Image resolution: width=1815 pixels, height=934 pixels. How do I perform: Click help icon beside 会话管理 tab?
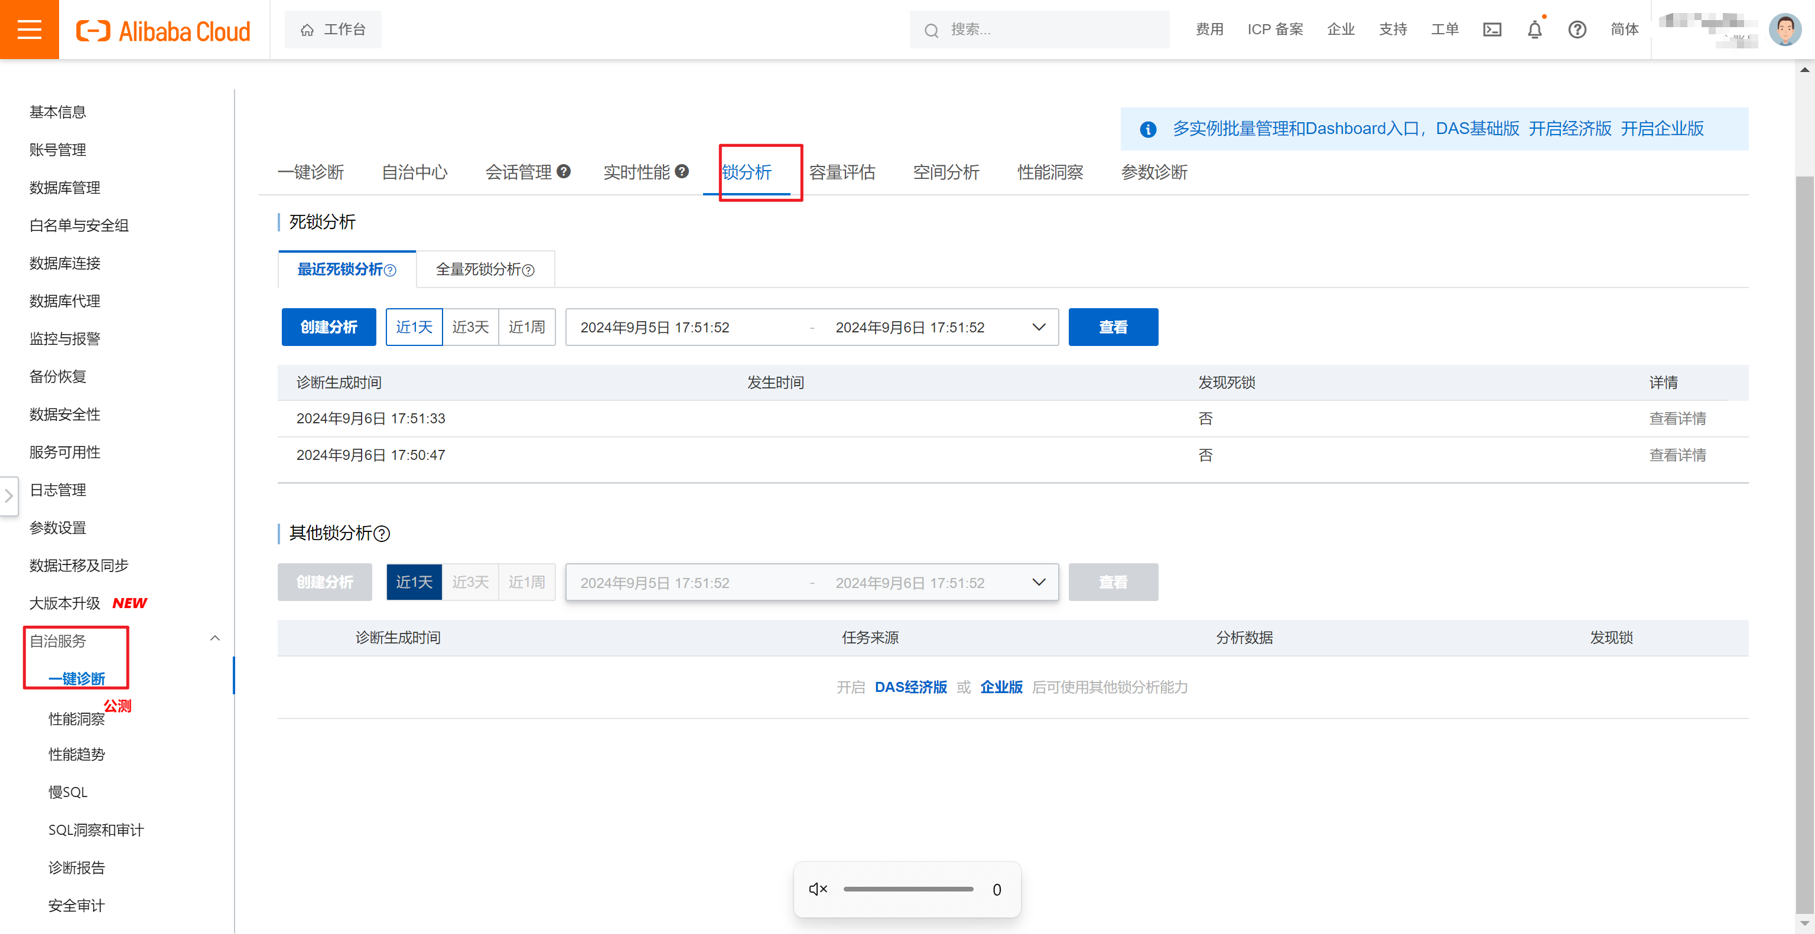564,171
